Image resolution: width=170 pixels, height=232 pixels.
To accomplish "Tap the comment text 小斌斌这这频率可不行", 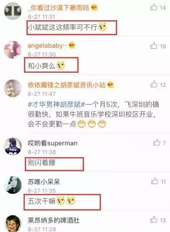I will [62, 27].
